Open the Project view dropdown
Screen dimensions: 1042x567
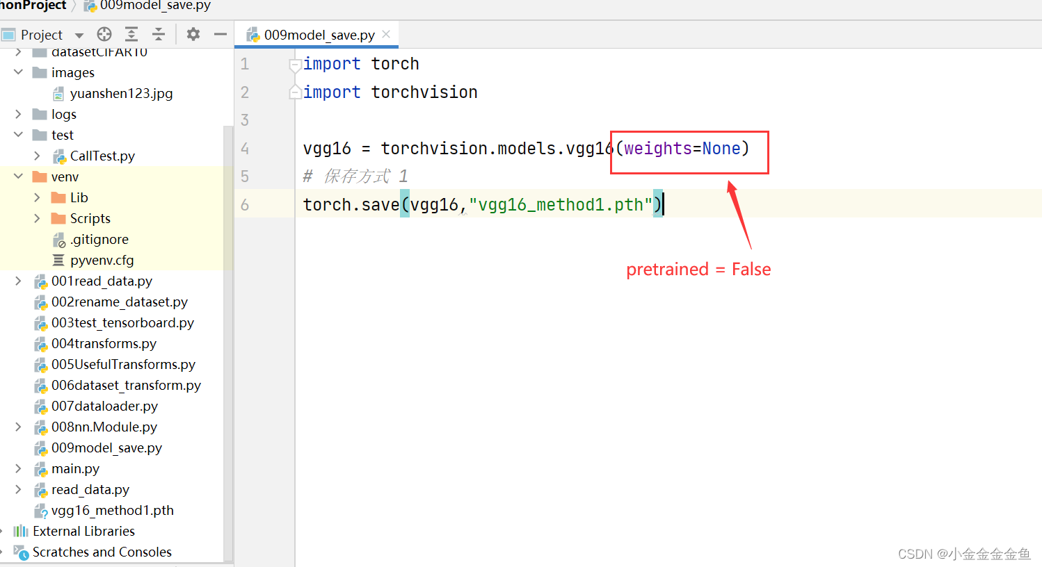[x=79, y=35]
